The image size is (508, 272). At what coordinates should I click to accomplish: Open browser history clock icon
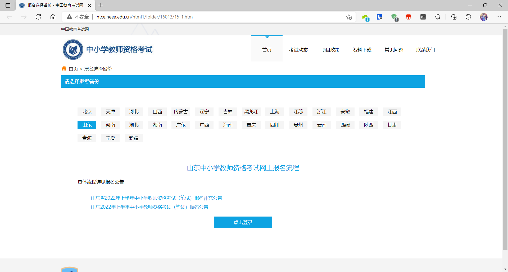point(468,17)
